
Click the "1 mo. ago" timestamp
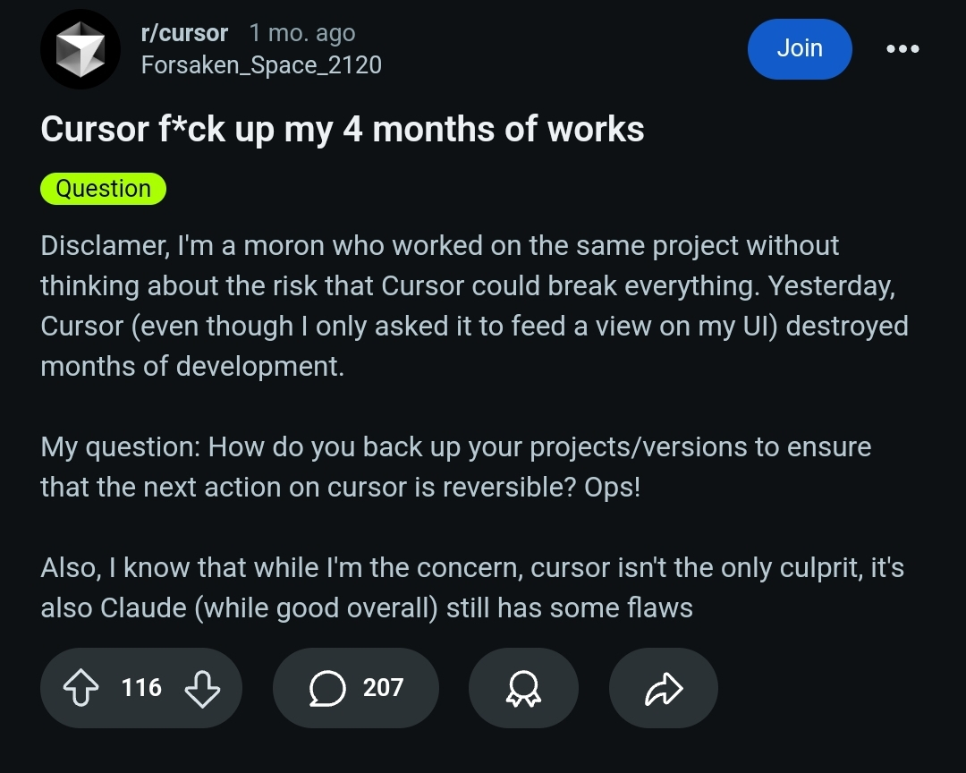point(302,33)
